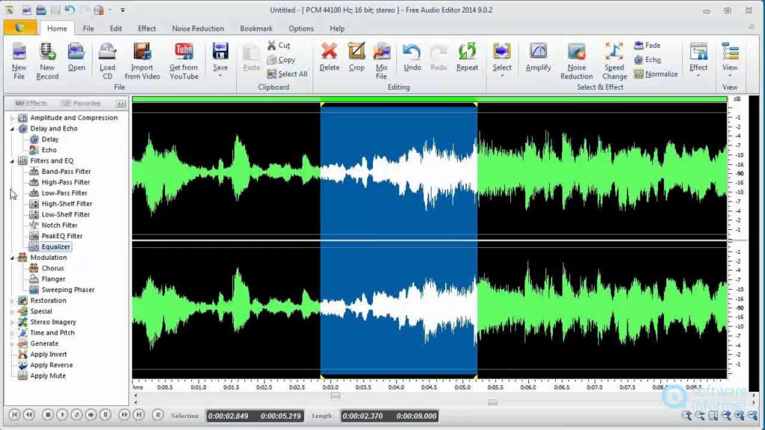The image size is (765, 430).
Task: Collapse the Filters and EQ group
Action: (12, 161)
